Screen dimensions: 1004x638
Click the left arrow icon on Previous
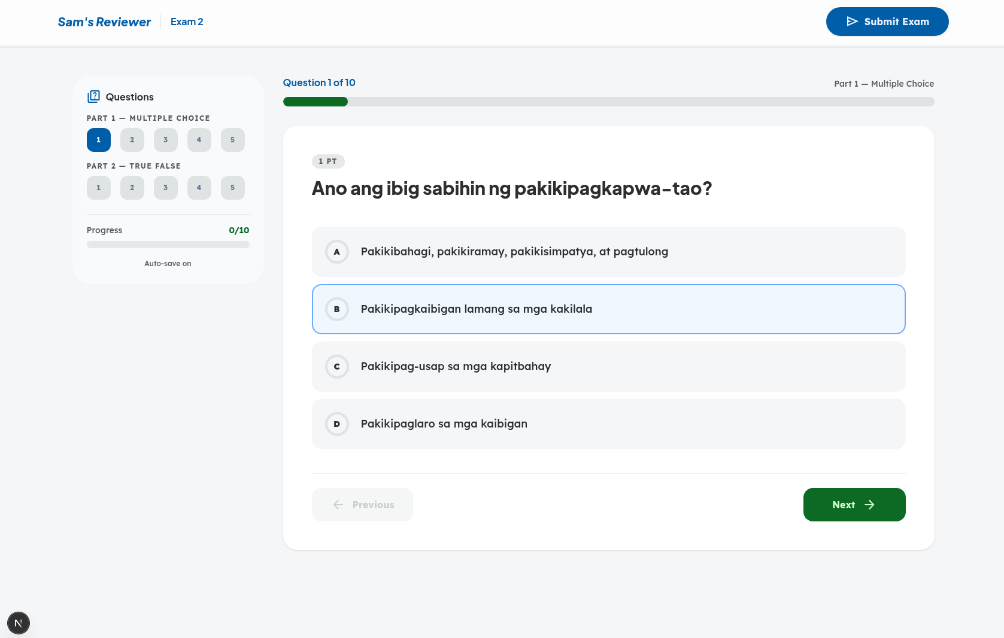pyautogui.click(x=338, y=505)
